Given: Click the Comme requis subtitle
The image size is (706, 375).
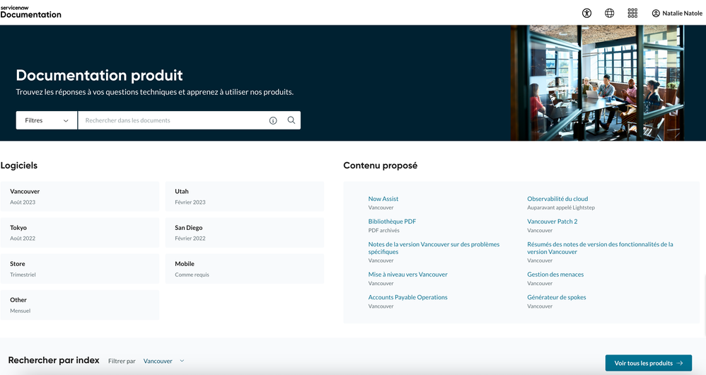Looking at the screenshot, I should [x=192, y=275].
